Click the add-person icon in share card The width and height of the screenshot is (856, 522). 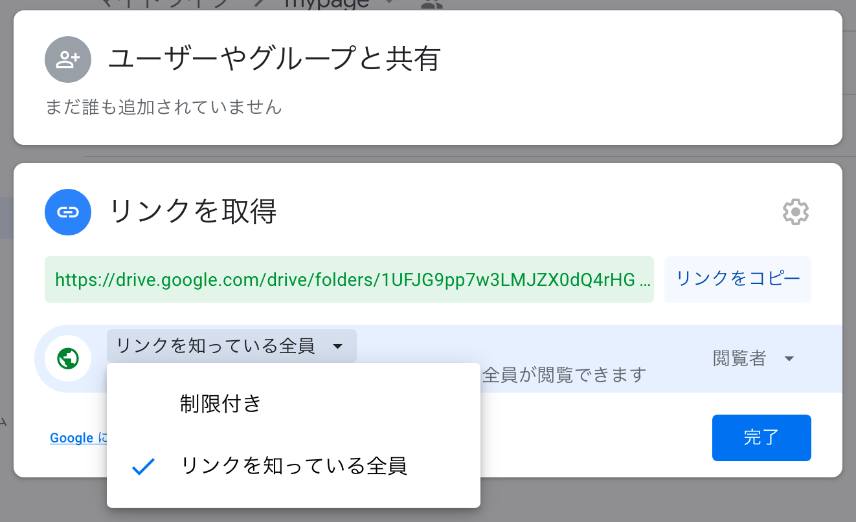(68, 60)
